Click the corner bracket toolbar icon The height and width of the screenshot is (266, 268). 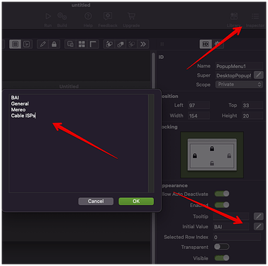pos(93,44)
